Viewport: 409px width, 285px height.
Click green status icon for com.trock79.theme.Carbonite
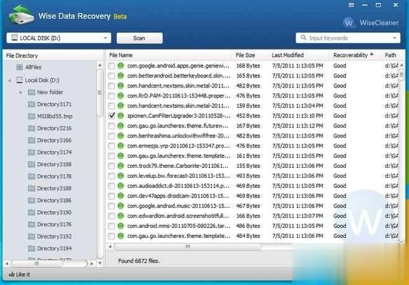[120, 166]
